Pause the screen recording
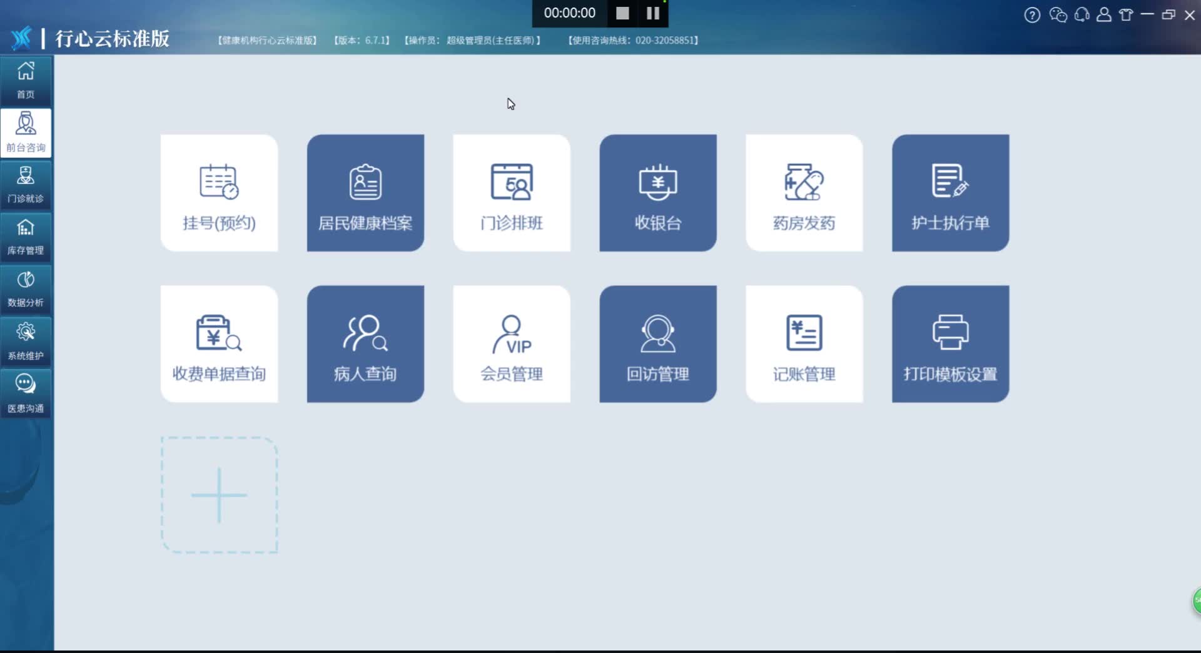Image resolution: width=1201 pixels, height=653 pixels. (653, 13)
